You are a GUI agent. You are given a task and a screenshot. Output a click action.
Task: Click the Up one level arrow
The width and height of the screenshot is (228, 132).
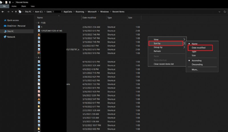pos(16,12)
